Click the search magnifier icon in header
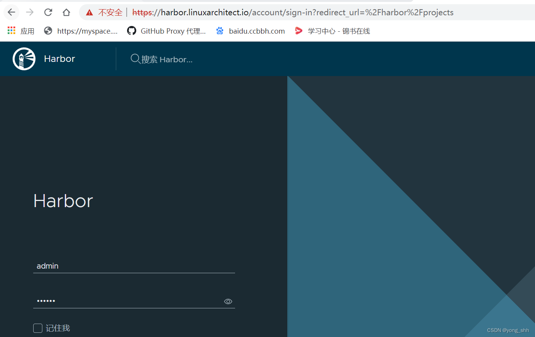 tap(135, 59)
